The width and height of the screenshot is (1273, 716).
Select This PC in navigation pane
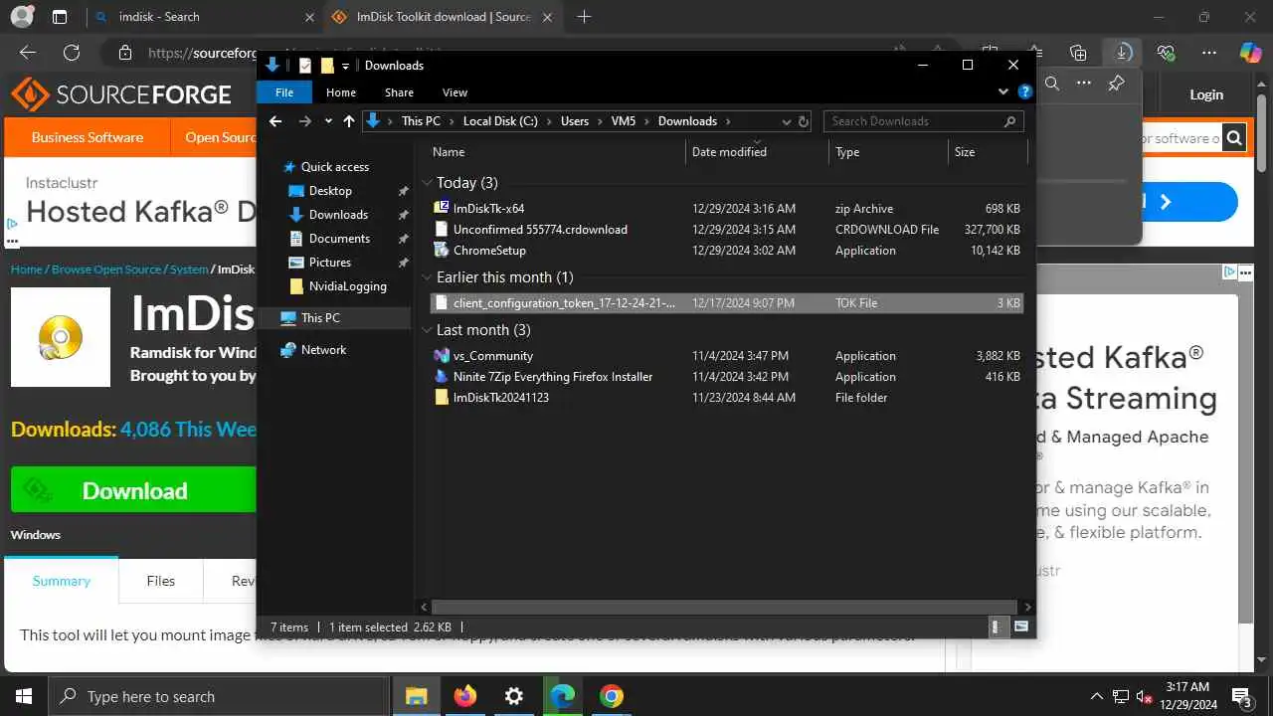point(320,318)
